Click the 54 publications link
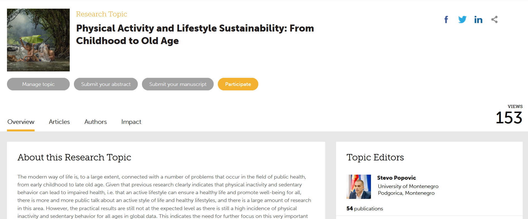Screen dimensions: 528x219 pyautogui.click(x=365, y=209)
